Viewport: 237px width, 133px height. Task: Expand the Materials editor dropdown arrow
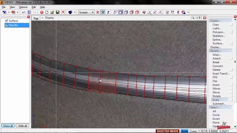75,12
